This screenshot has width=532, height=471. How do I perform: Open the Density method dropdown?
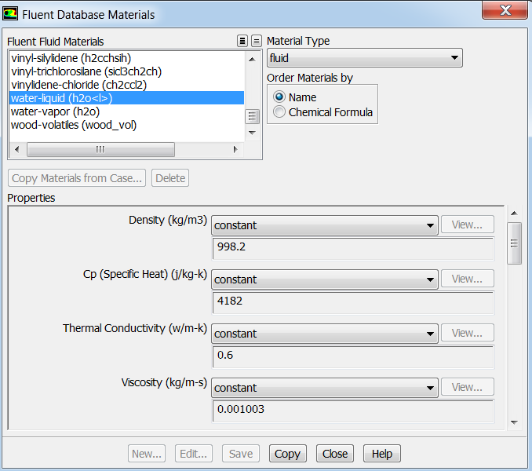coord(324,225)
